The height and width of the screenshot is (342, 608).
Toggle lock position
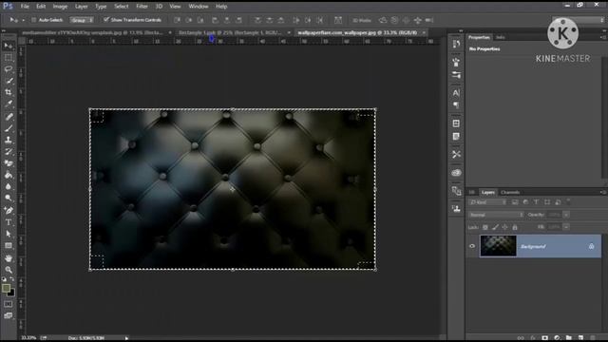point(504,227)
